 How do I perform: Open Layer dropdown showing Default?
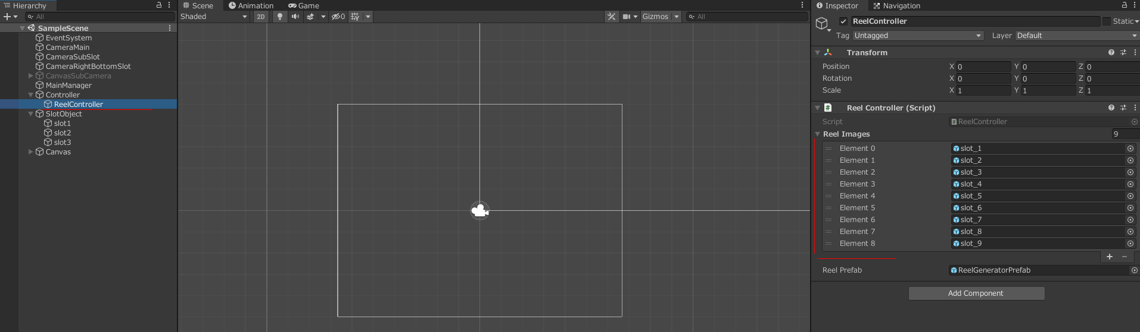tap(1077, 36)
